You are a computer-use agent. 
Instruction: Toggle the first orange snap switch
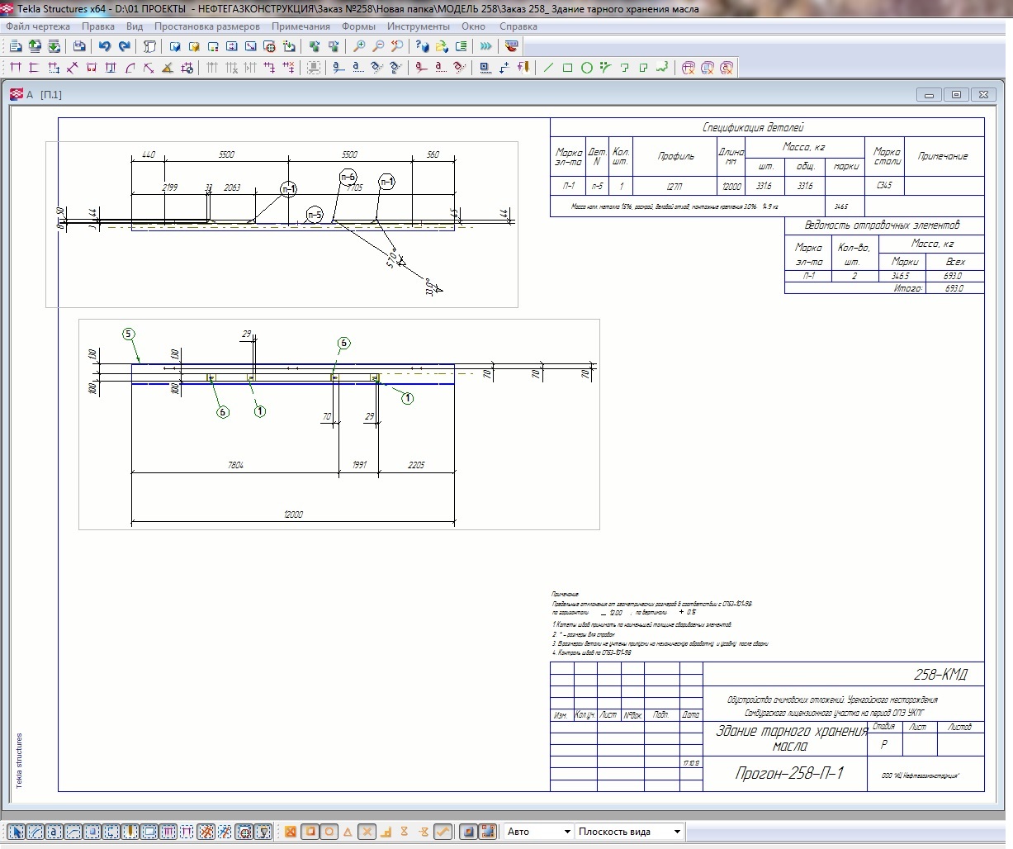[291, 832]
